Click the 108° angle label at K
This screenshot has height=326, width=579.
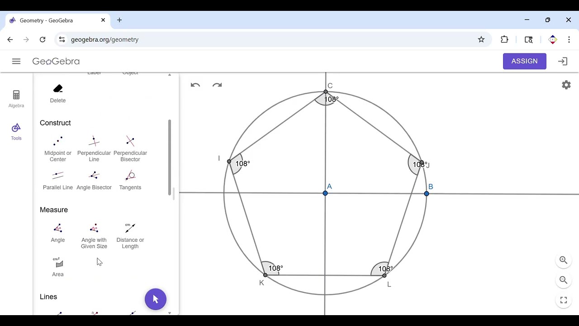(x=275, y=268)
